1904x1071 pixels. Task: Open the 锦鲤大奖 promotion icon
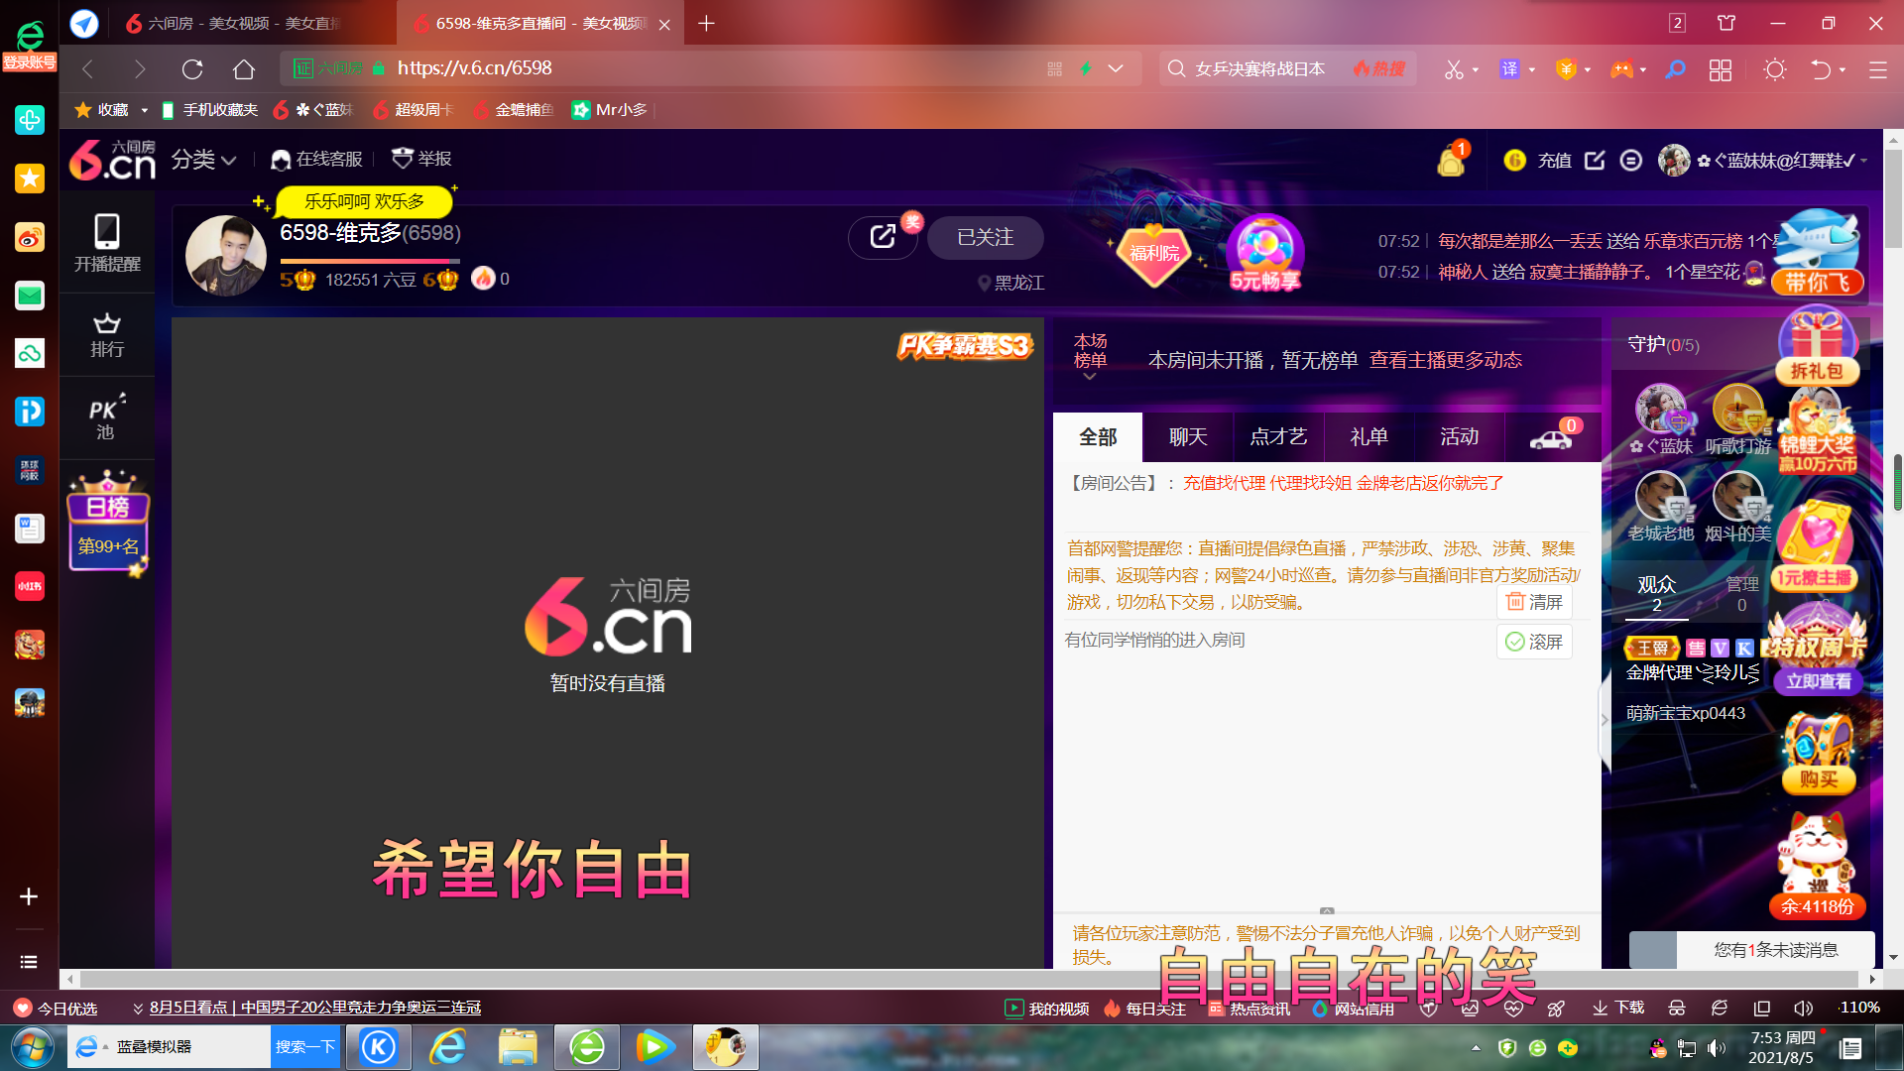tap(1816, 433)
